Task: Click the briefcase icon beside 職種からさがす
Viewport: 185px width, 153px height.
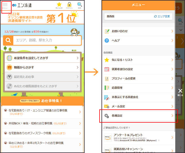Action: click(x=9, y=67)
